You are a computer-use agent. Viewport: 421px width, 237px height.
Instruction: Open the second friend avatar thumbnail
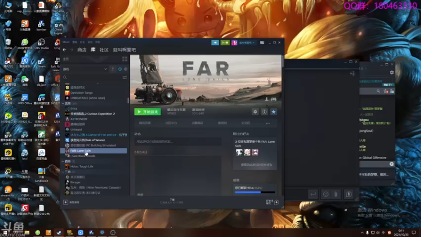[247, 152]
